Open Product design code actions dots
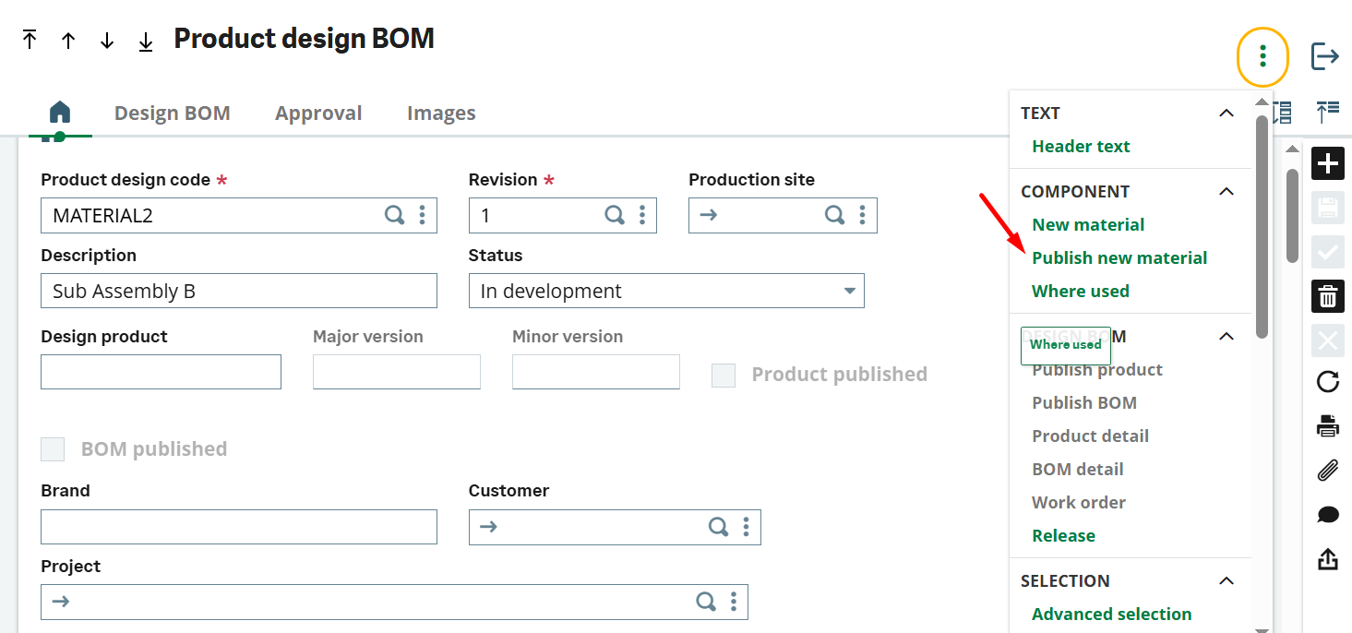Viewport: 1352px width, 633px height. (x=422, y=215)
